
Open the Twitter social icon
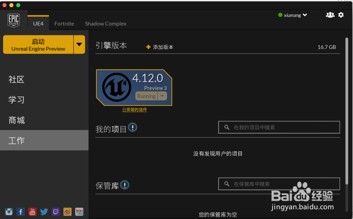[44, 212]
